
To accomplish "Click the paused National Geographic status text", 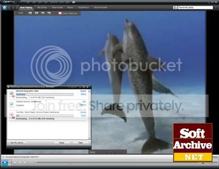I will (22, 157).
